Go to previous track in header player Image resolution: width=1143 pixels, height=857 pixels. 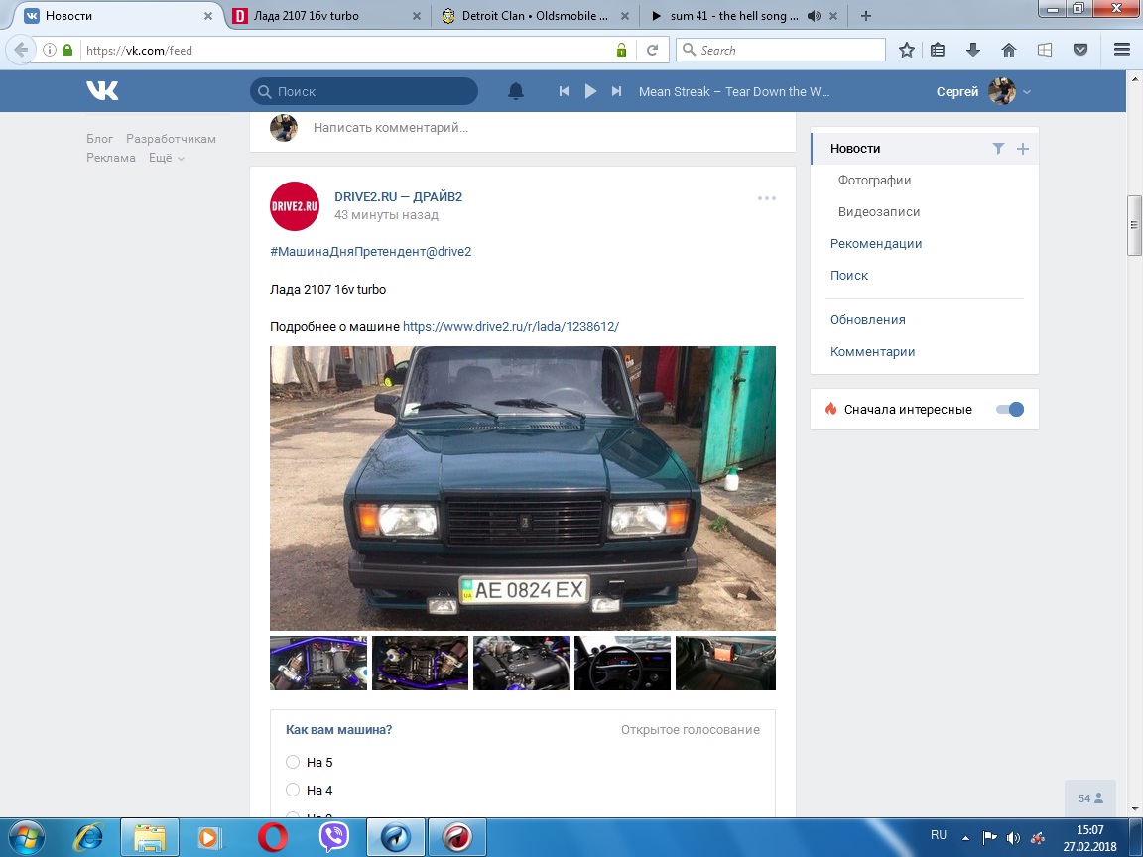pyautogui.click(x=564, y=91)
